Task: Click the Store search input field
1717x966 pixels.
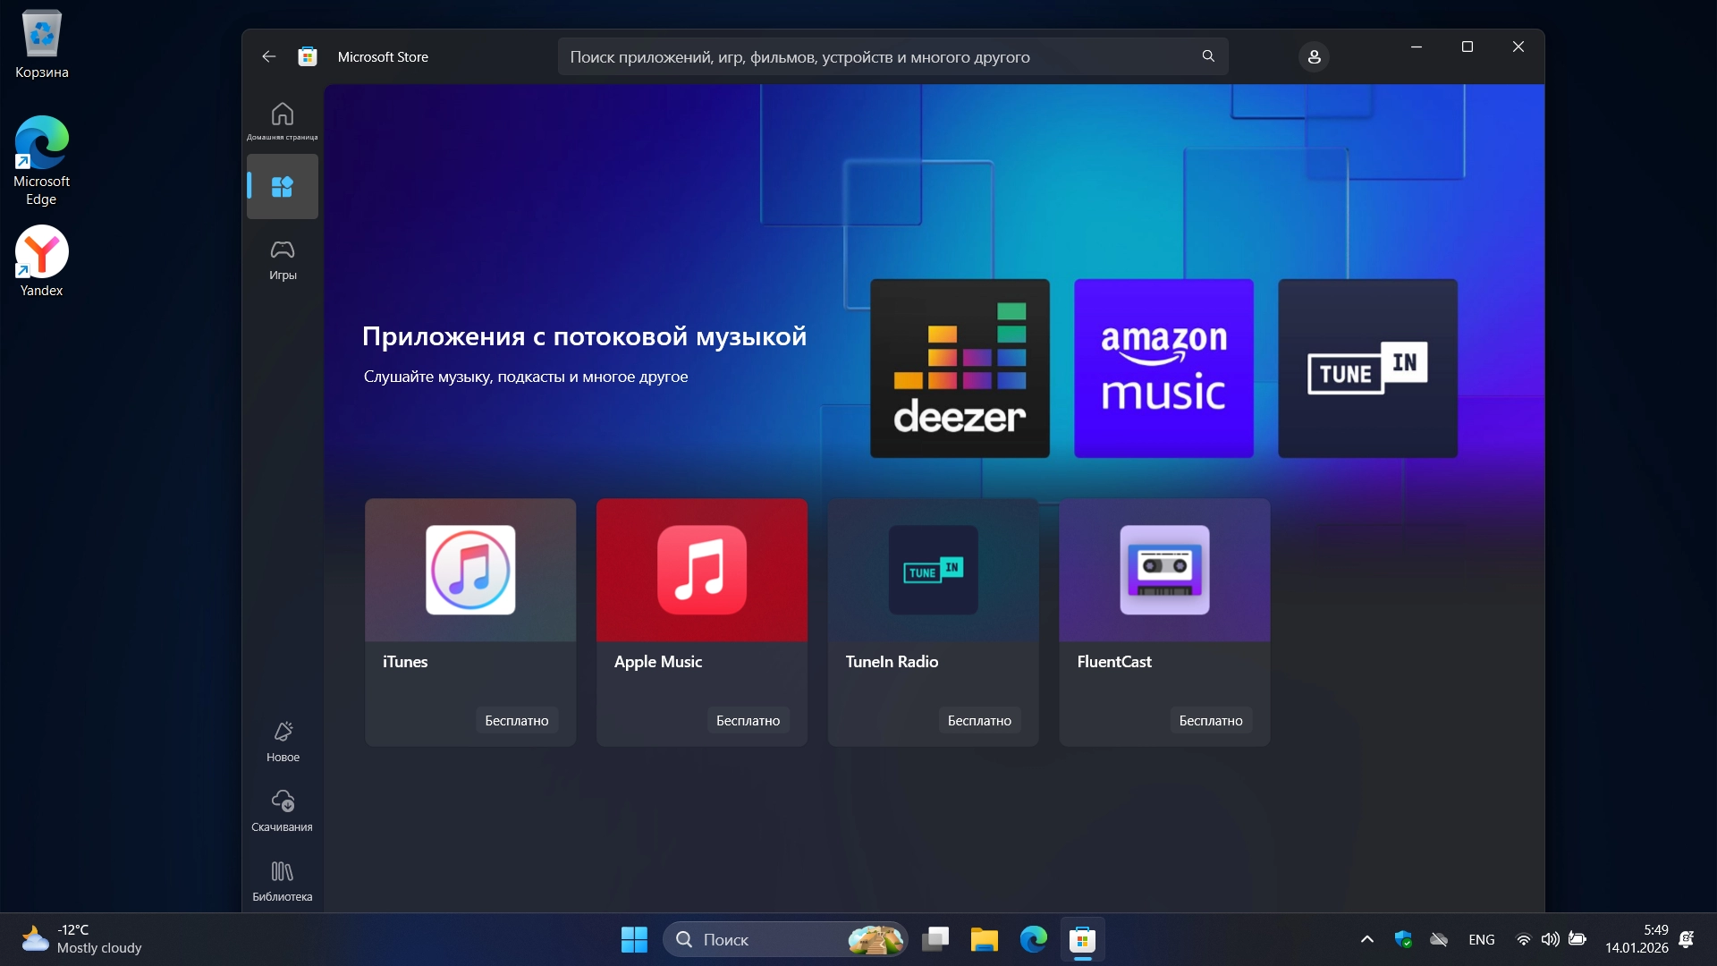Action: 876,56
